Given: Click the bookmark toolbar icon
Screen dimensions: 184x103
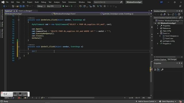Looking at the screenshot, I should [105, 6].
